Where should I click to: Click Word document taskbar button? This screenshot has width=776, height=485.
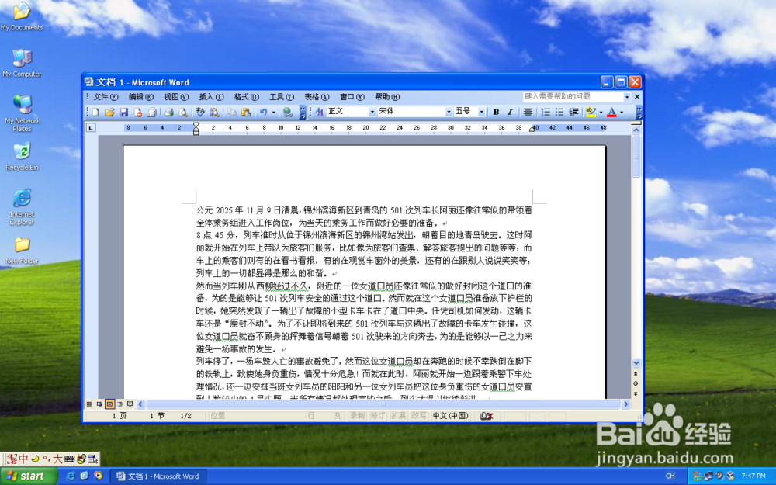[158, 476]
